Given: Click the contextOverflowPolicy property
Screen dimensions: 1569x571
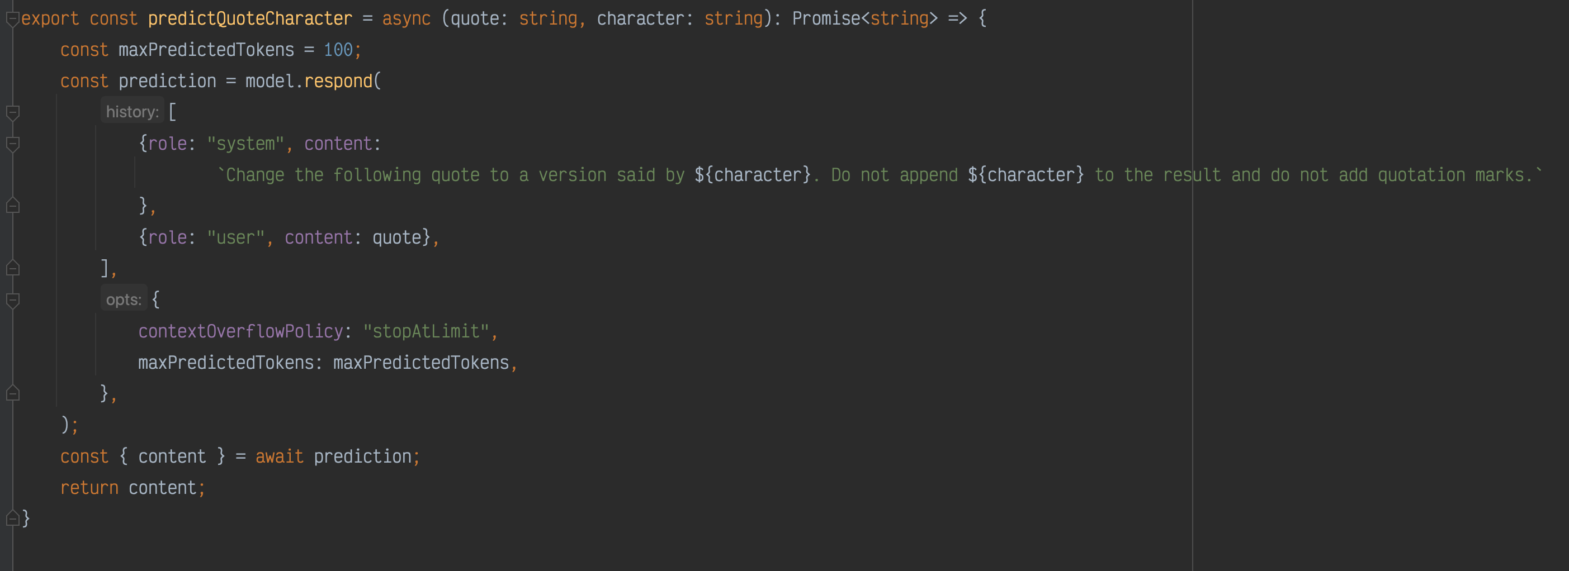Looking at the screenshot, I should 240,331.
